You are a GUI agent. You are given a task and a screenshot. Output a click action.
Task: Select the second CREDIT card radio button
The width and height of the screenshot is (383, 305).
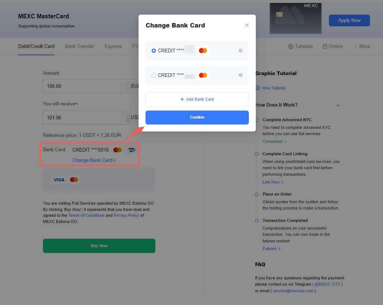coord(154,75)
